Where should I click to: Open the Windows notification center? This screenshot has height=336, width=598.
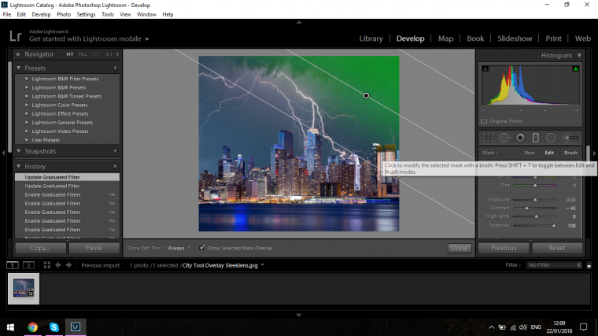[x=584, y=327]
